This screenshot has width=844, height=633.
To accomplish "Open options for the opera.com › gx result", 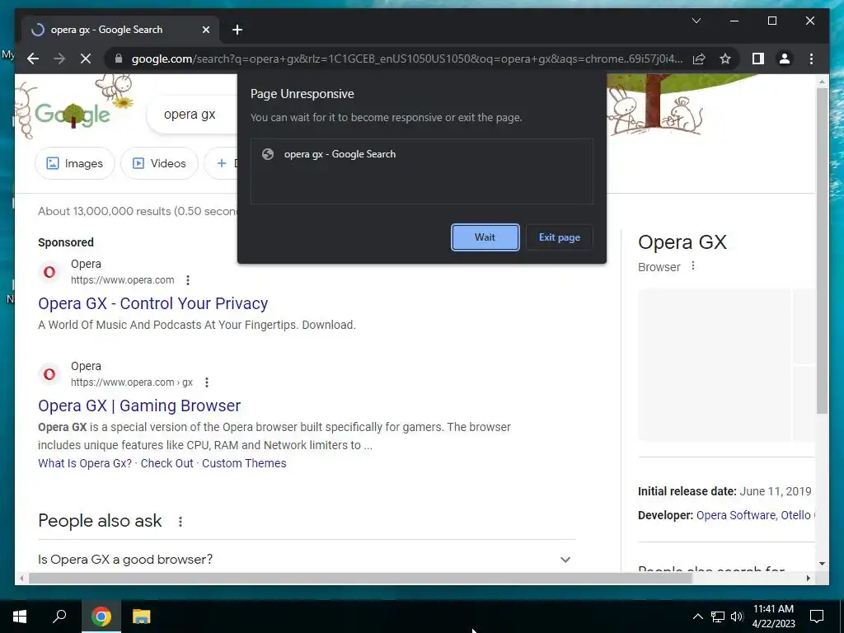I will pyautogui.click(x=207, y=382).
